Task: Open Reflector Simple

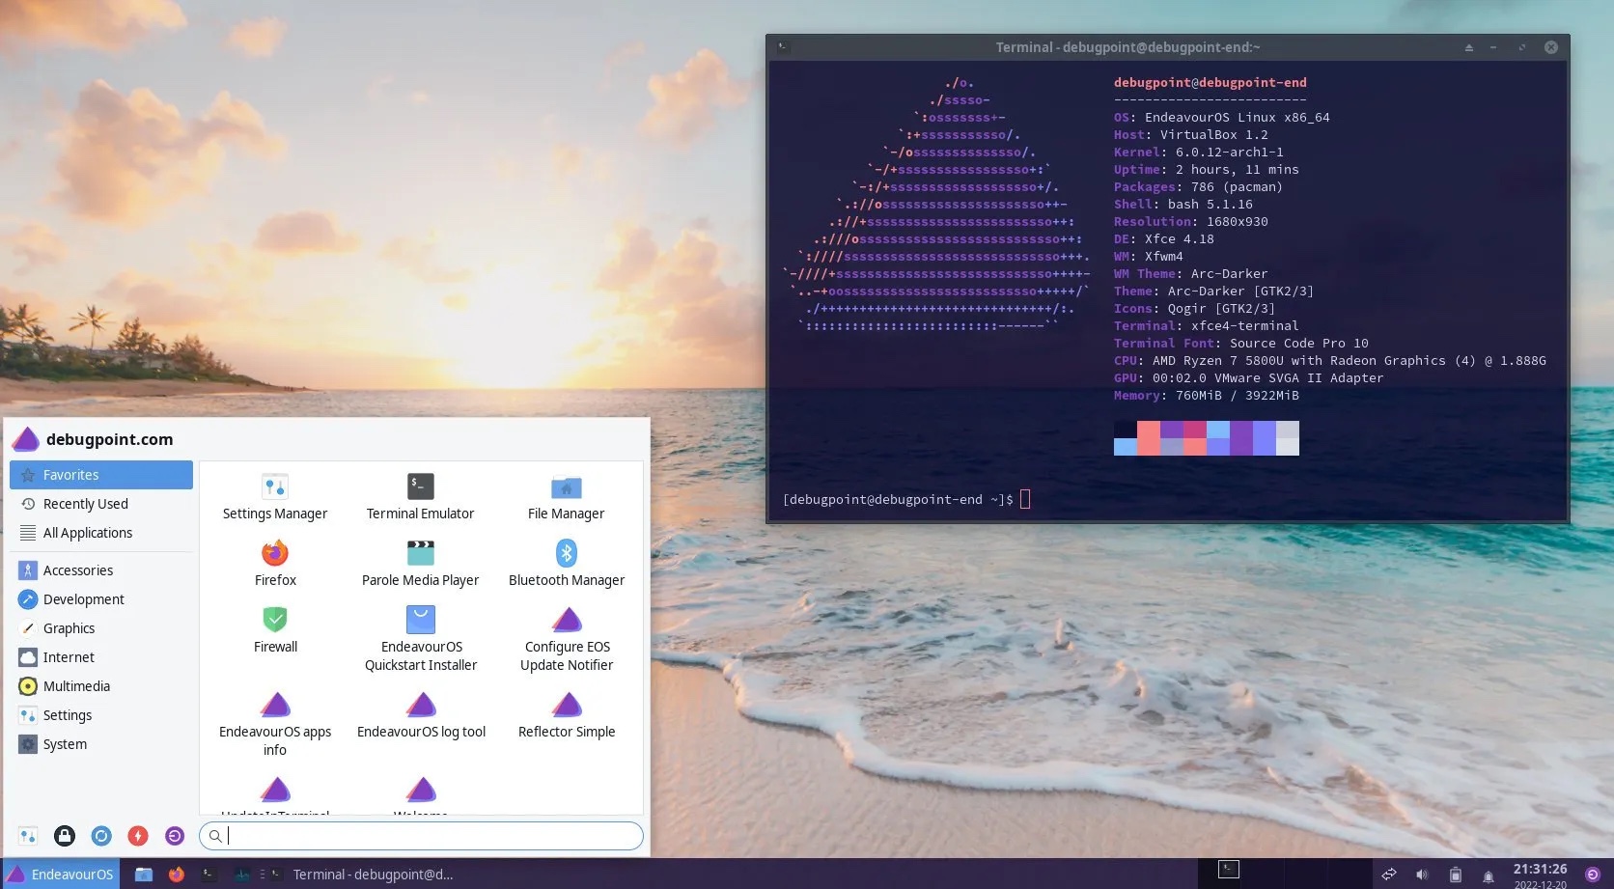Action: point(567,713)
